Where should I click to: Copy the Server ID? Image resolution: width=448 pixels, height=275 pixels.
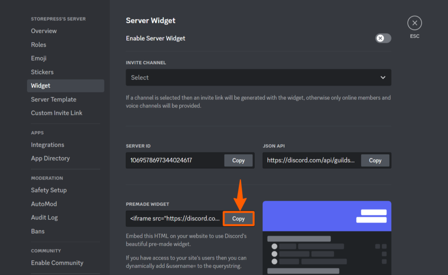coord(238,160)
